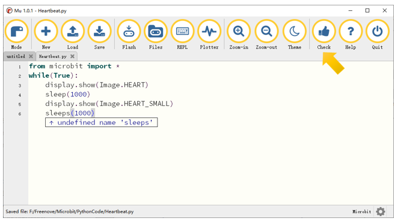Click 'display.show(Image.HEART)' line
The width and height of the screenshot is (398, 221).
point(97,85)
